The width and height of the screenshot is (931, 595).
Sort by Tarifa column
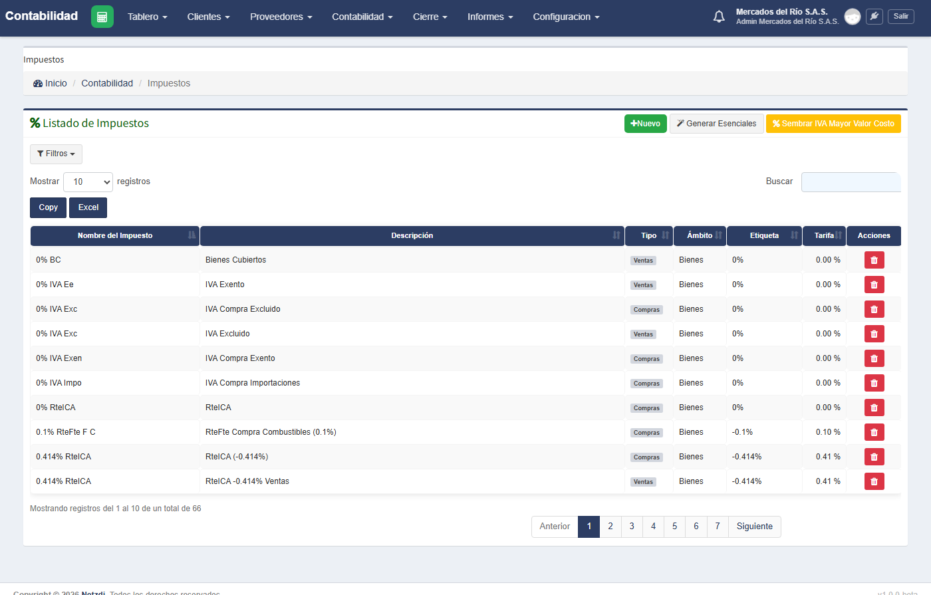(x=824, y=236)
